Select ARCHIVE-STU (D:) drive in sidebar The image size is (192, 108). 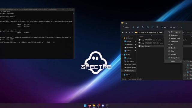click(x=130, y=64)
